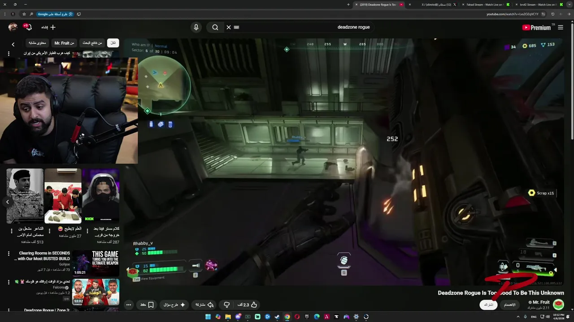Go back in browser history
This screenshot has width=574, height=322.
tap(569, 14)
